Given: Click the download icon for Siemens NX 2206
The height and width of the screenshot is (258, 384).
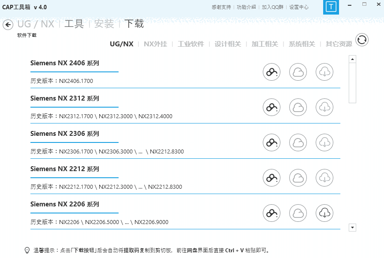Looking at the screenshot, I should (324, 213).
